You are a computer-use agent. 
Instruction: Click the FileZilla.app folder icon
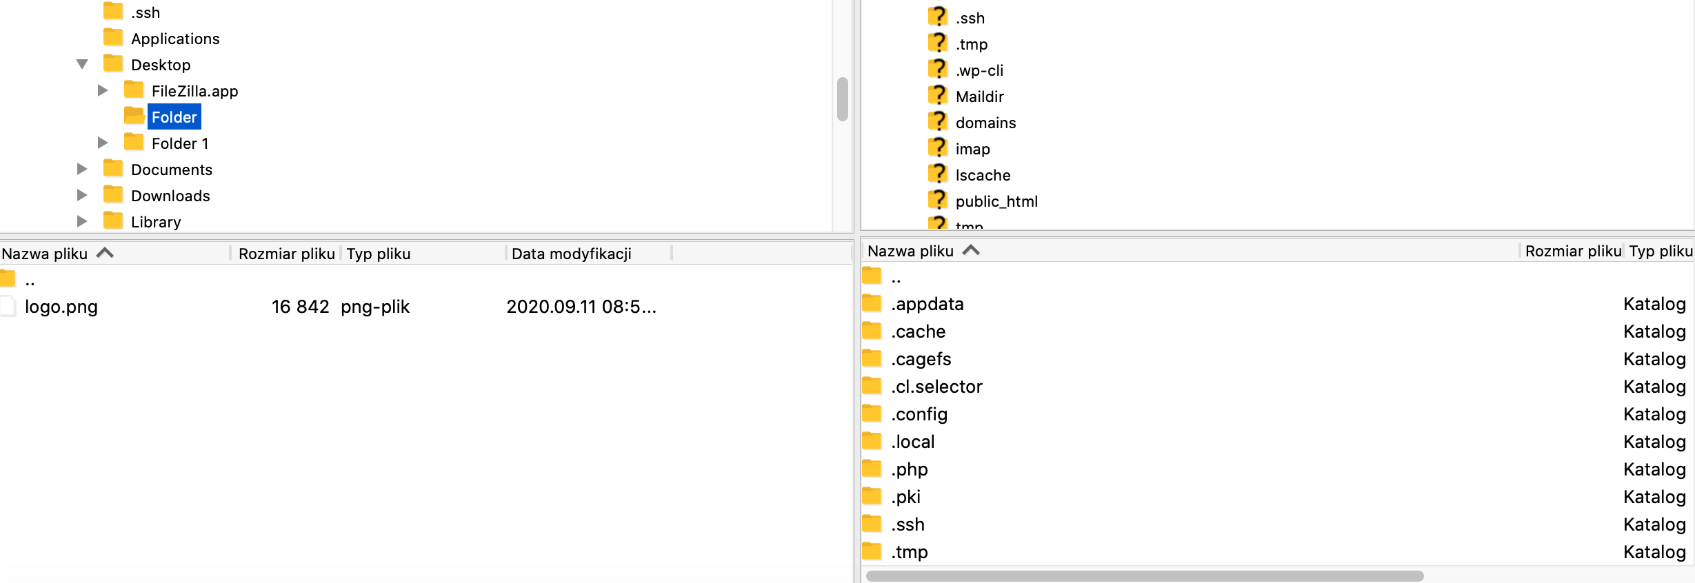[133, 90]
